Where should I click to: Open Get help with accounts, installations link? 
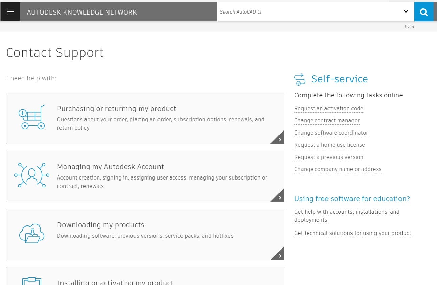347,216
